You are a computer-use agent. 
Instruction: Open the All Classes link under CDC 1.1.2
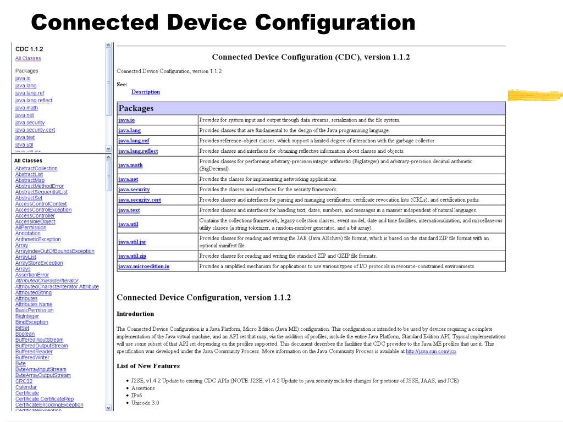28,58
